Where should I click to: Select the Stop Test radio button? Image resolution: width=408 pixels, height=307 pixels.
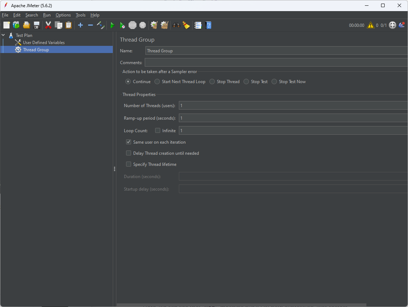pyautogui.click(x=246, y=81)
